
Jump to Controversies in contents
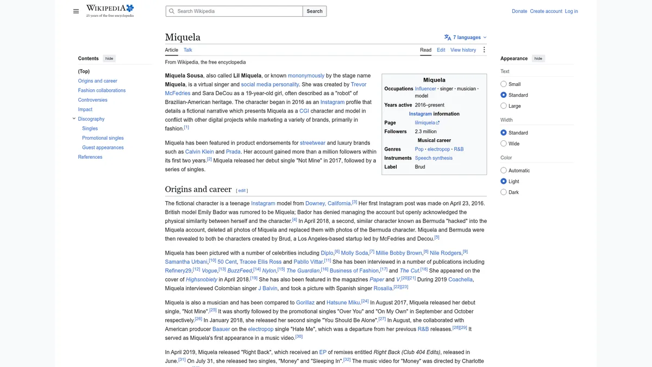[x=93, y=100]
